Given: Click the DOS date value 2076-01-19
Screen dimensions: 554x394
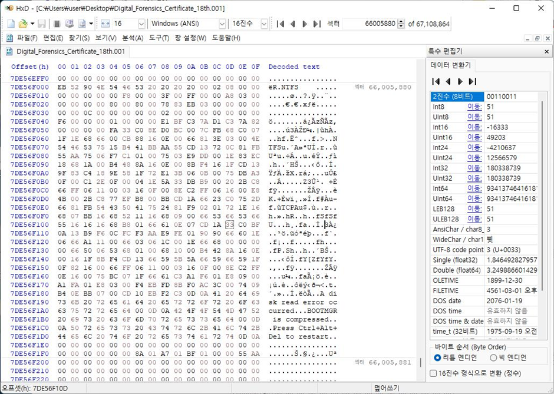Looking at the screenshot, I should (504, 301).
